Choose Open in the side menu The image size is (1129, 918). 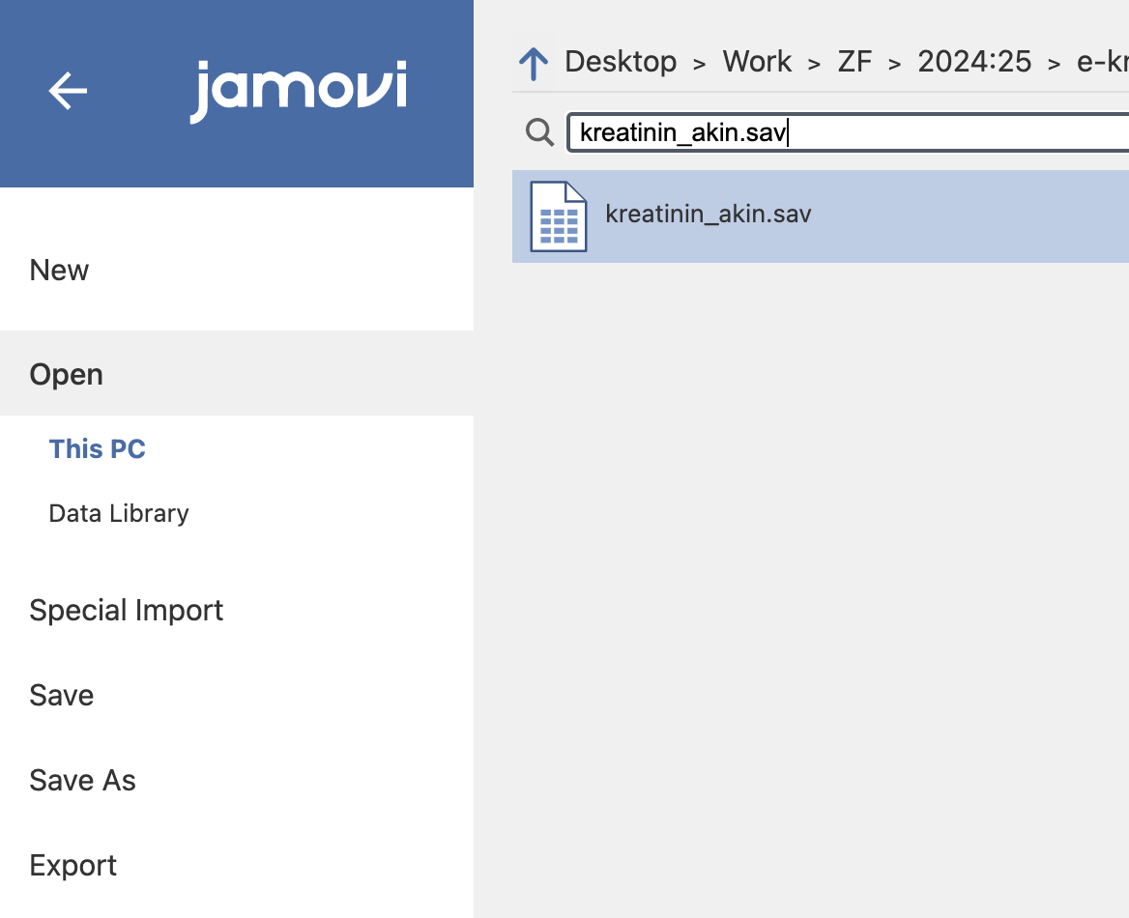(237, 374)
